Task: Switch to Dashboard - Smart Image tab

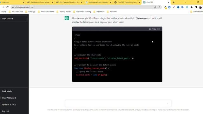Action: [x=40, y=2]
